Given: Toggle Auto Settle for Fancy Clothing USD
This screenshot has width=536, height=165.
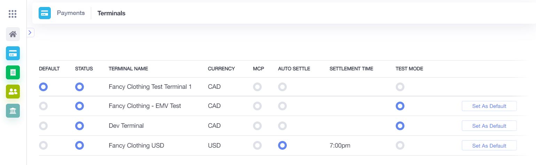Looking at the screenshot, I should 282,146.
